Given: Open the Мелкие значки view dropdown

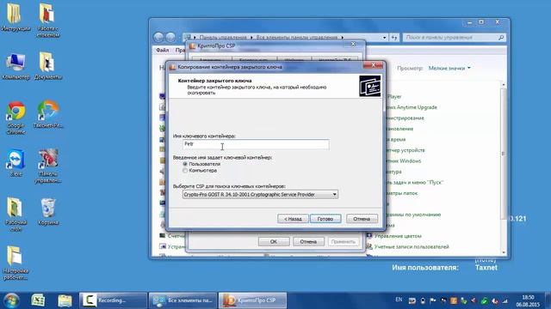Looking at the screenshot, I should click(449, 68).
